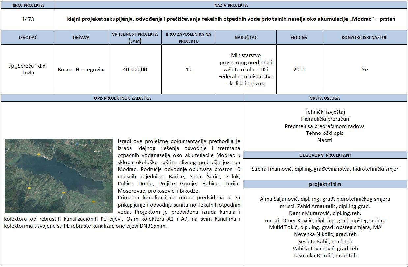The width and height of the screenshot is (408, 267).
Task: Select the KONZORCIJSKI NASTUP header
Action: tap(364, 37)
